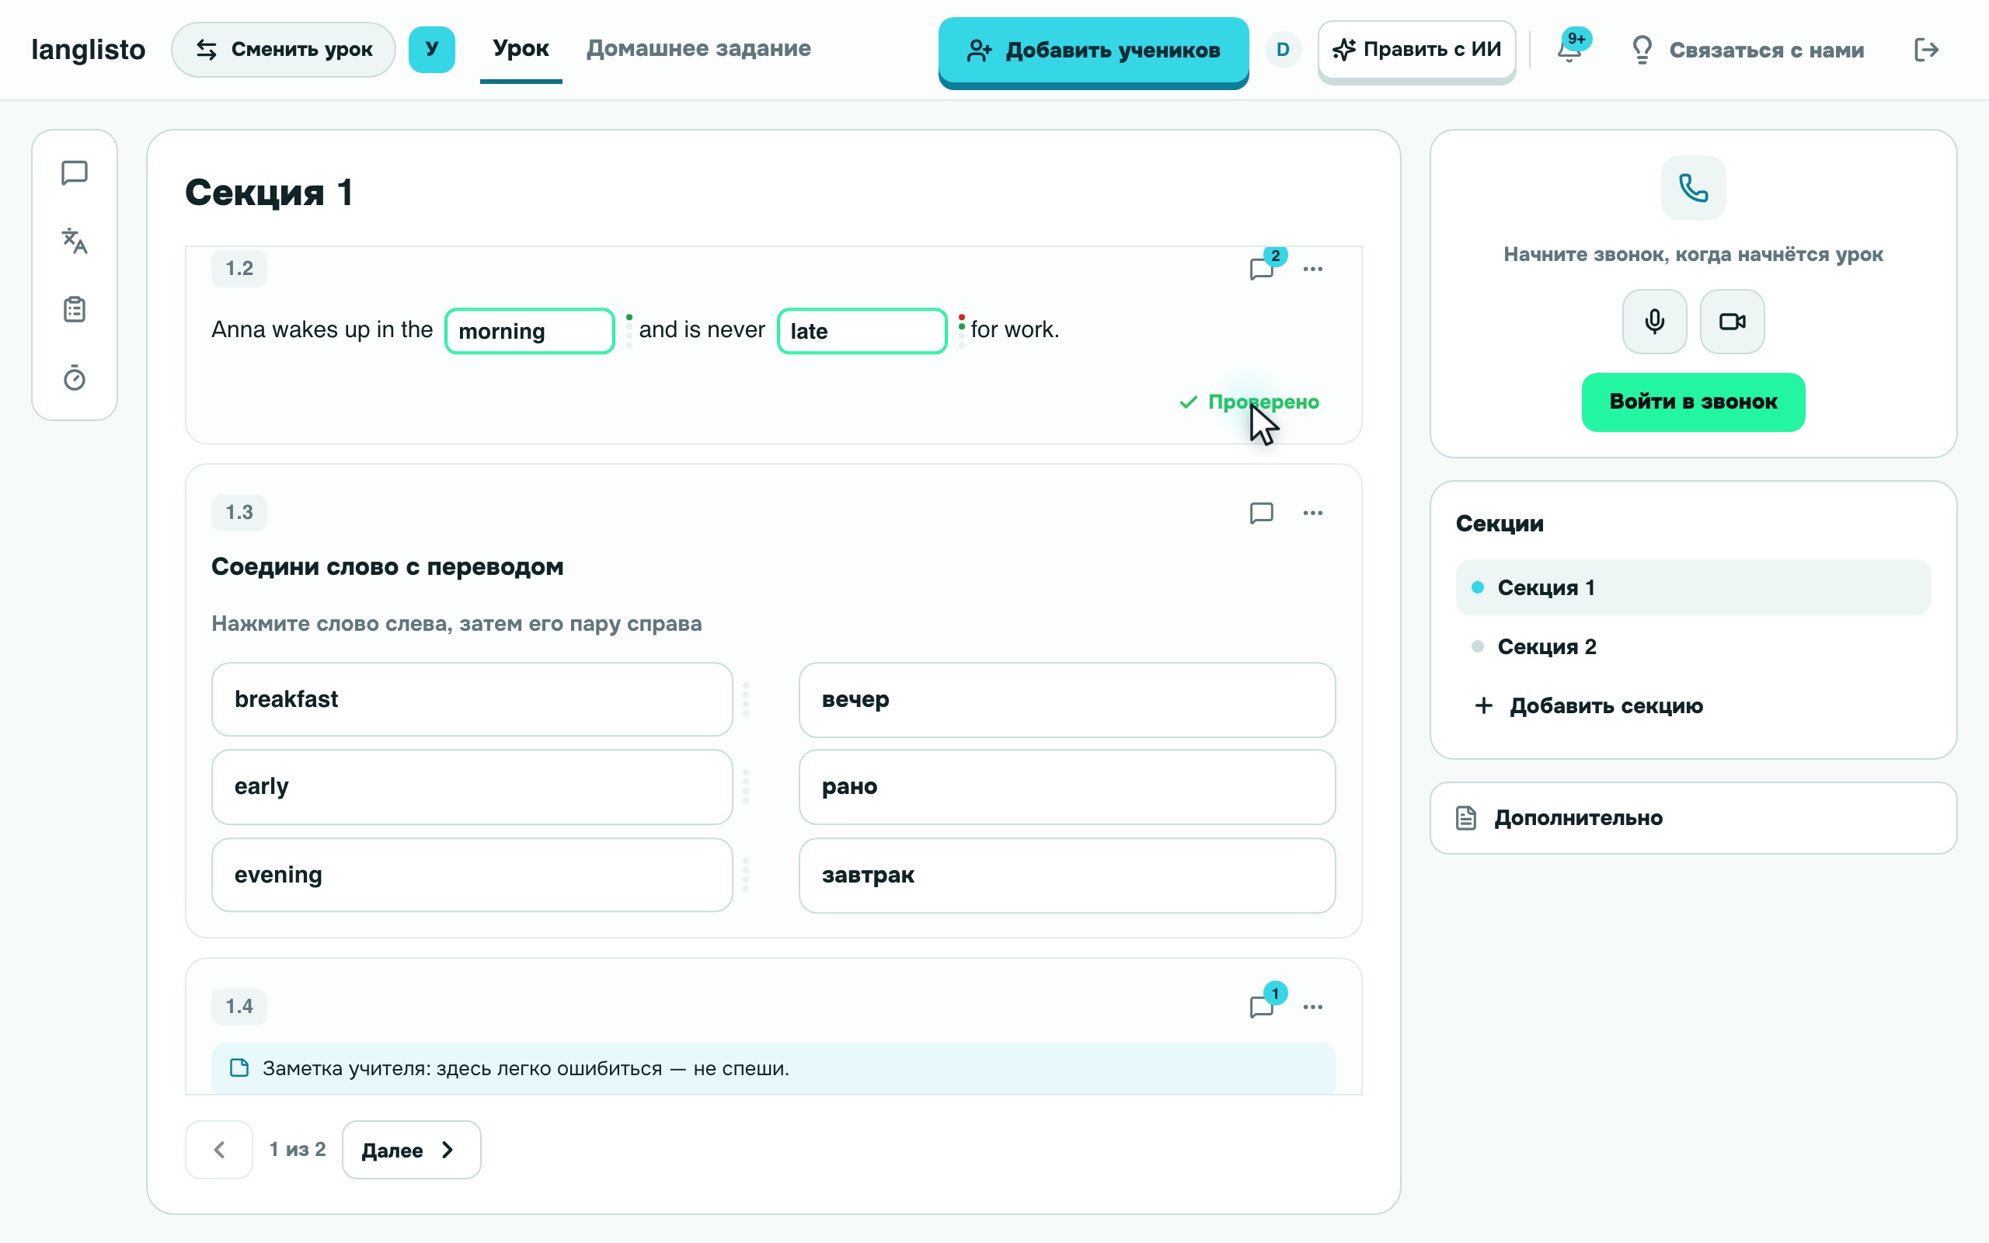Click the phone call icon
This screenshot has height=1243, width=1989.
1693,188
